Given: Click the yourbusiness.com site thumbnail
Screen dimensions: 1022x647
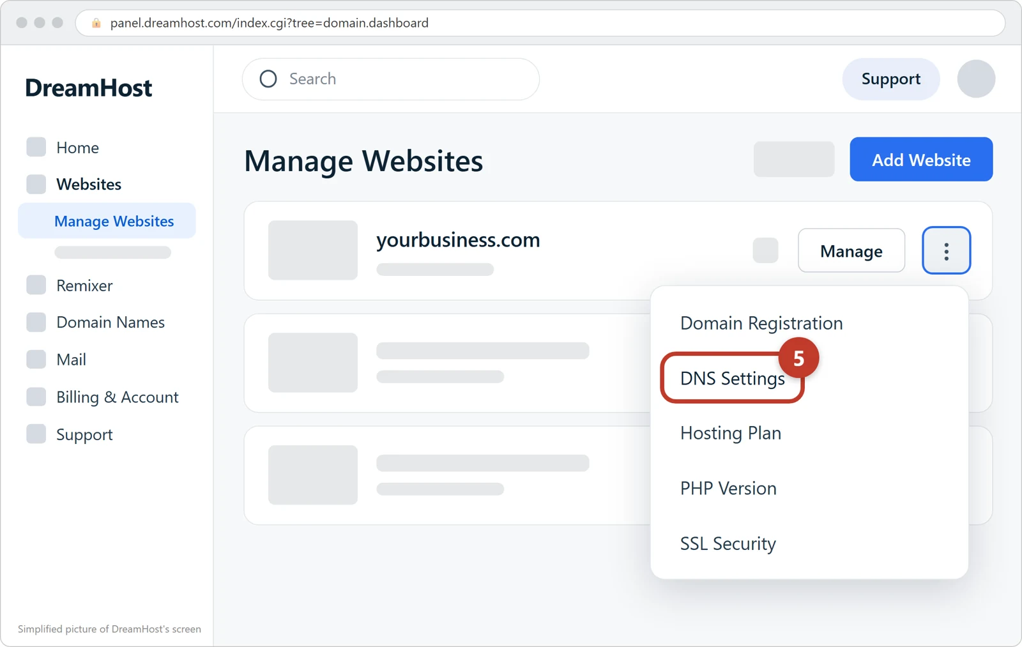Looking at the screenshot, I should click(313, 250).
